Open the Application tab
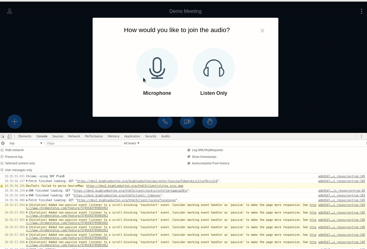Image resolution: width=367 pixels, height=249 pixels. point(132,136)
